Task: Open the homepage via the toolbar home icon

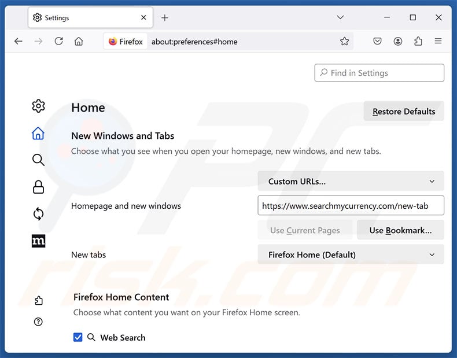Action: click(79, 42)
